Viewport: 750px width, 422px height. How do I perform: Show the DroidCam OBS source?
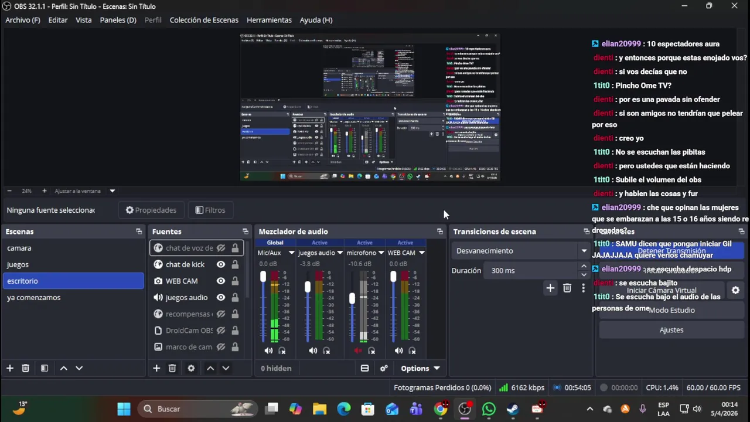[221, 330]
